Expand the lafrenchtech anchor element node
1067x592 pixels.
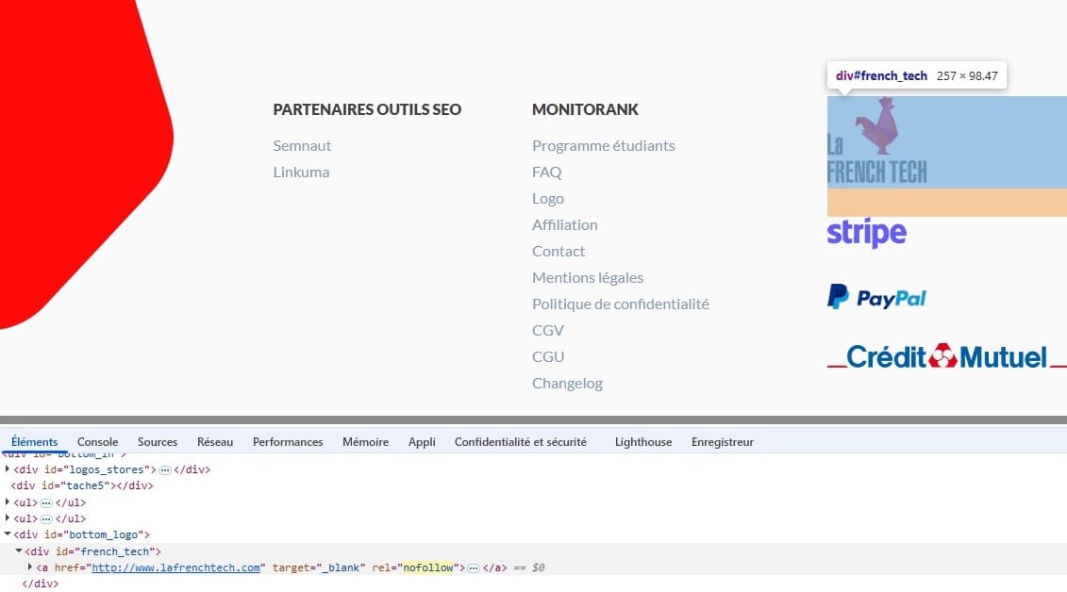click(x=30, y=567)
